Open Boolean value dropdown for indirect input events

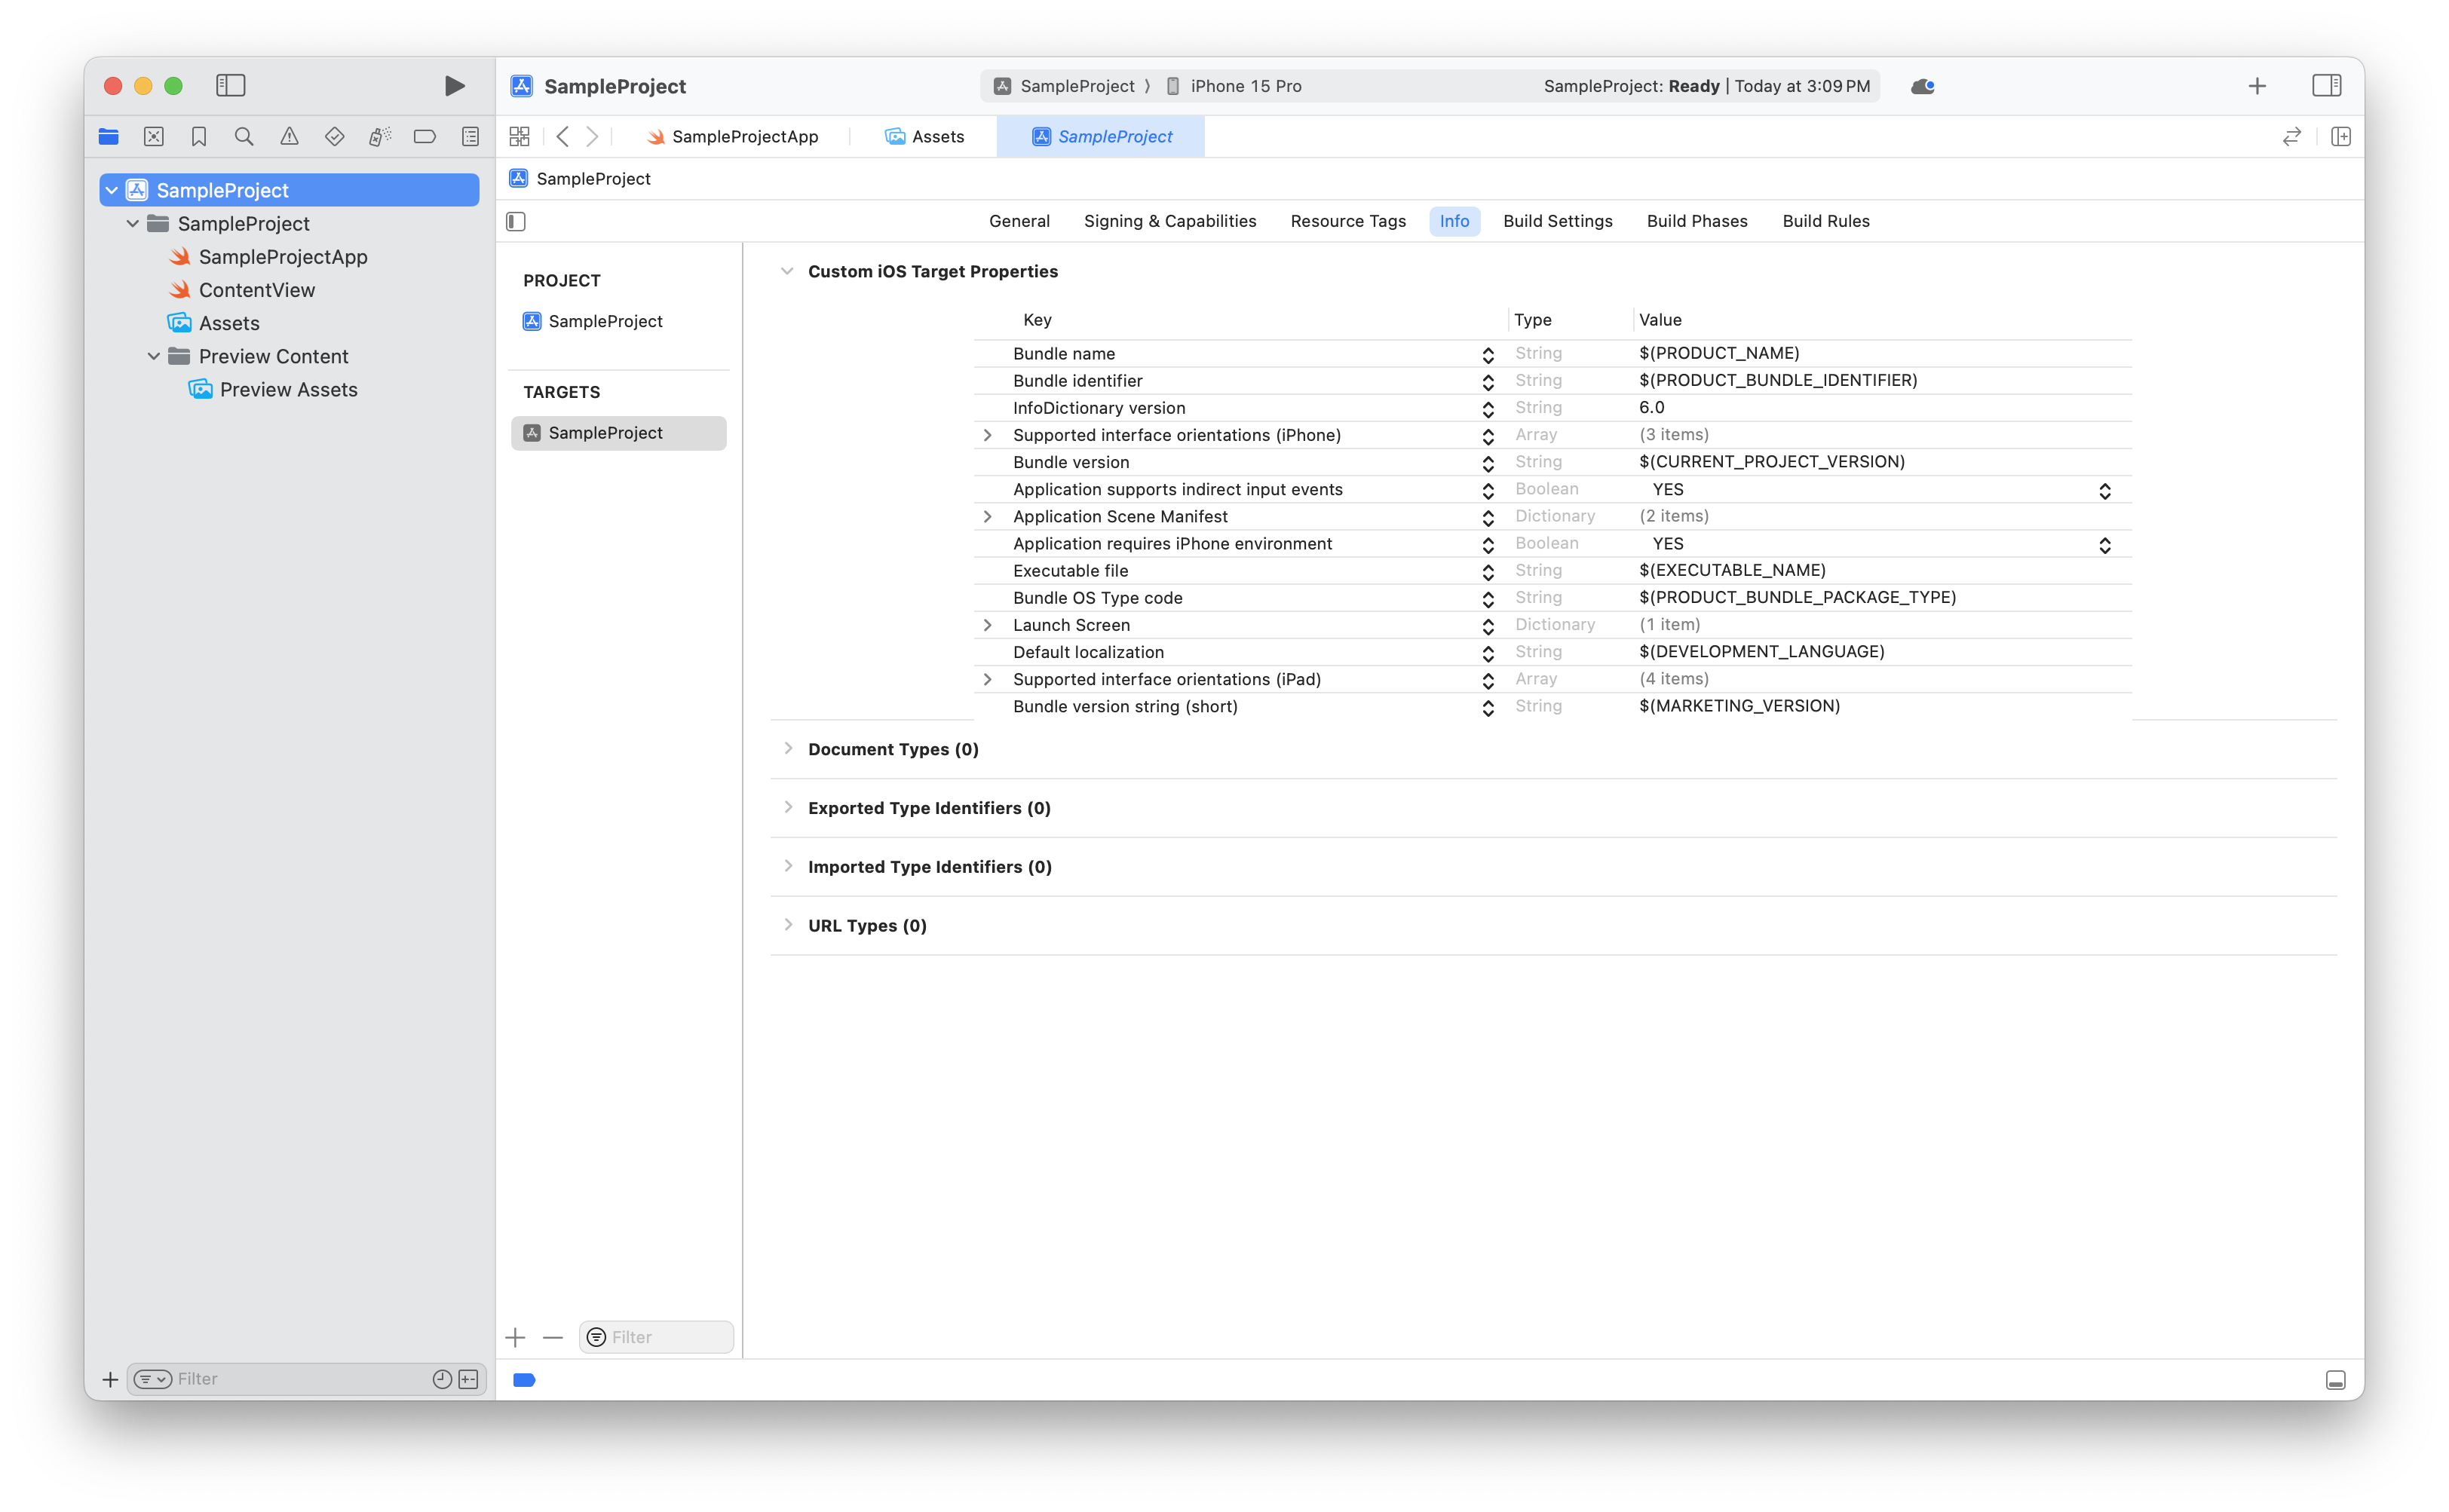[2104, 490]
